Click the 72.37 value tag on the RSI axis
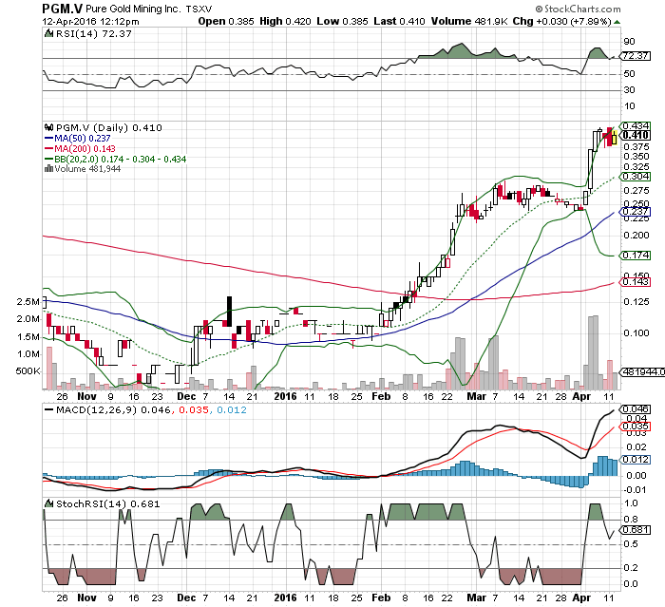The image size is (665, 607). 636,55
